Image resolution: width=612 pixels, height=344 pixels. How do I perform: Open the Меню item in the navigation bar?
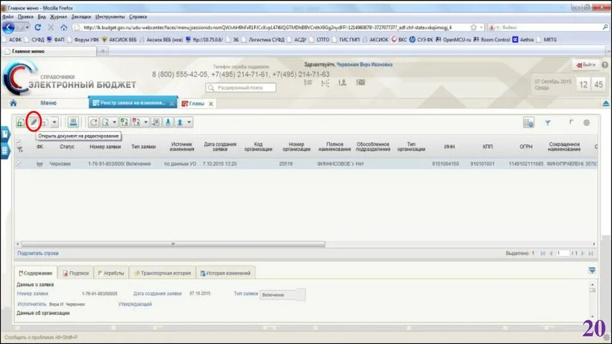pos(48,103)
